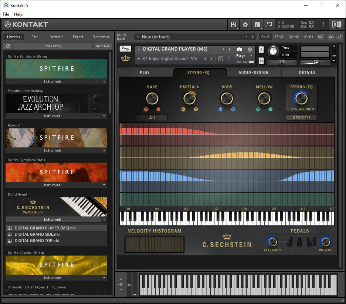Open the DIGITAL GRAND PLAYER (MS) instrument dropdown
Image resolution: width=346 pixels, height=304 pixels.
click(x=139, y=49)
